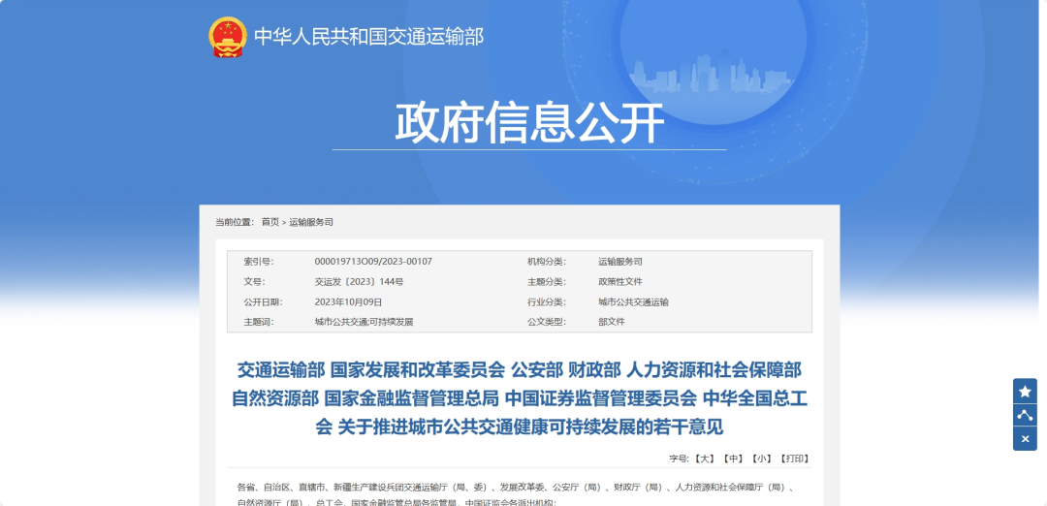Select document number 交运发〔2023〕144号
This screenshot has height=506, width=1047.
(x=360, y=282)
